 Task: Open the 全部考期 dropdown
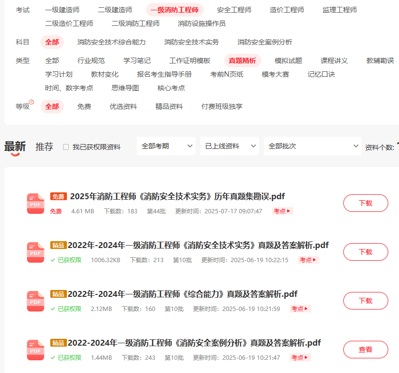[166, 146]
